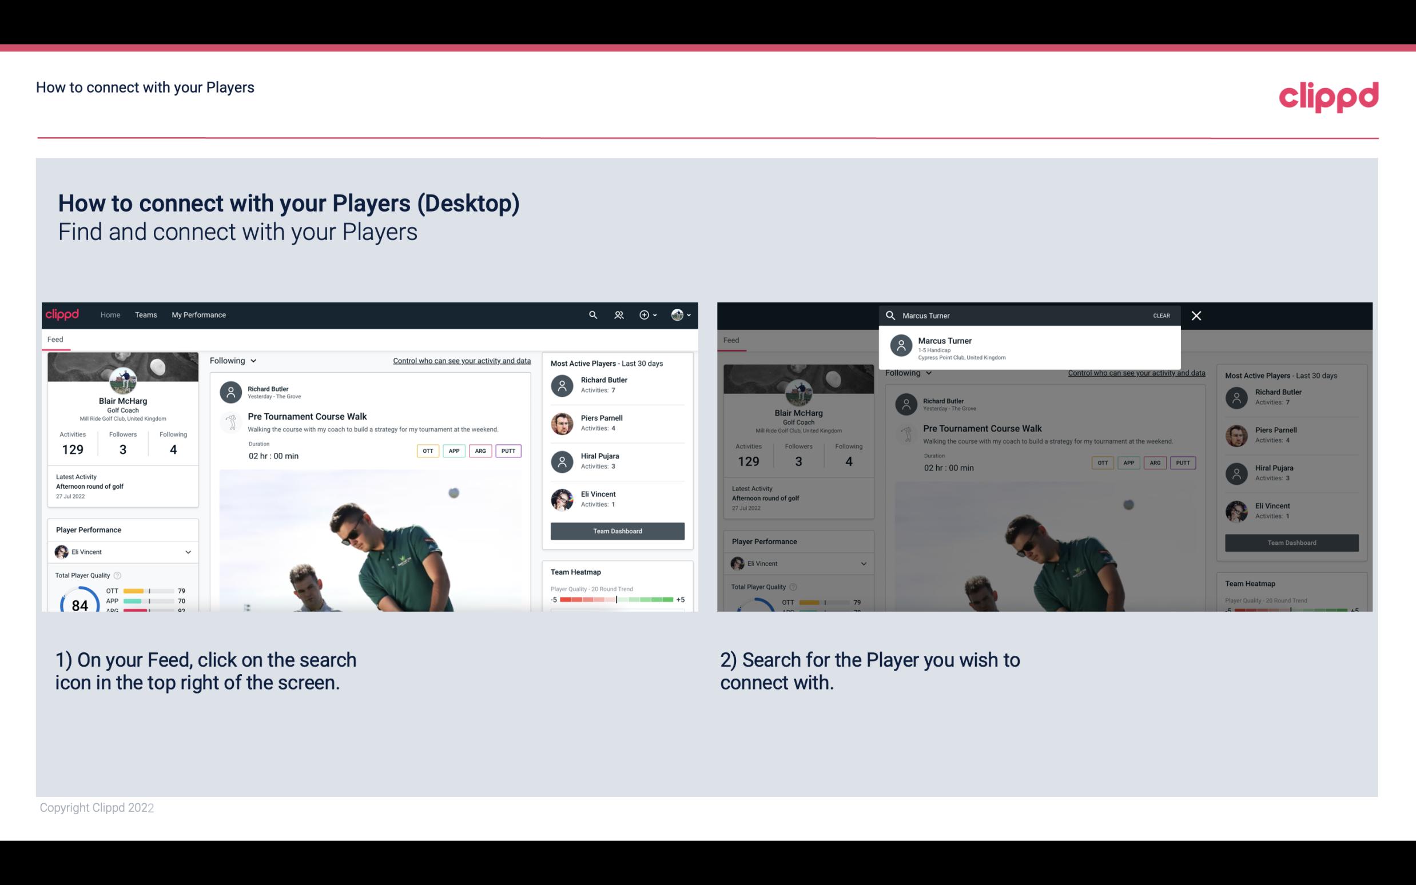1416x885 pixels.
Task: Click the clear search button icon
Action: (1160, 315)
